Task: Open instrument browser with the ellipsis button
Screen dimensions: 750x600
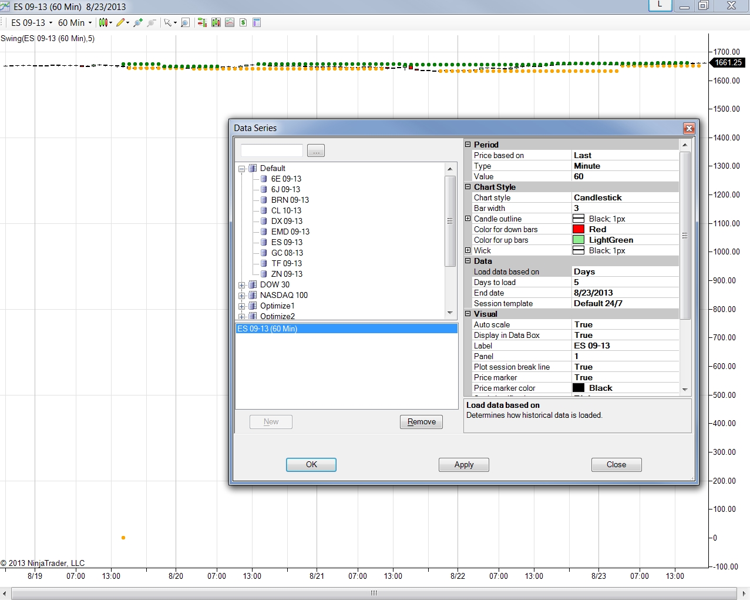Action: [x=316, y=151]
